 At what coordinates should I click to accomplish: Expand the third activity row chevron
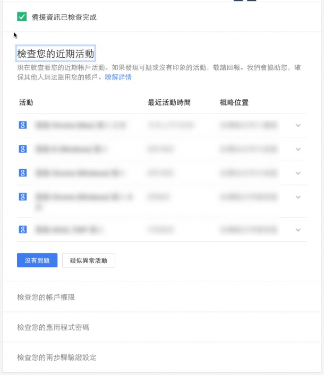coord(298,173)
